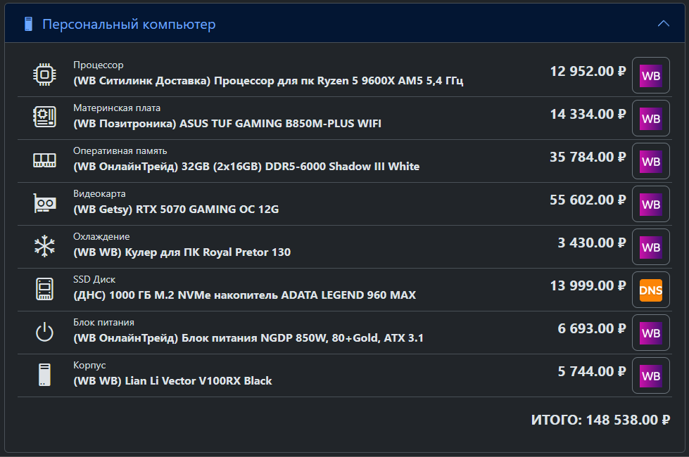Click the motherboard category icon
This screenshot has height=457, width=689.
point(44,117)
